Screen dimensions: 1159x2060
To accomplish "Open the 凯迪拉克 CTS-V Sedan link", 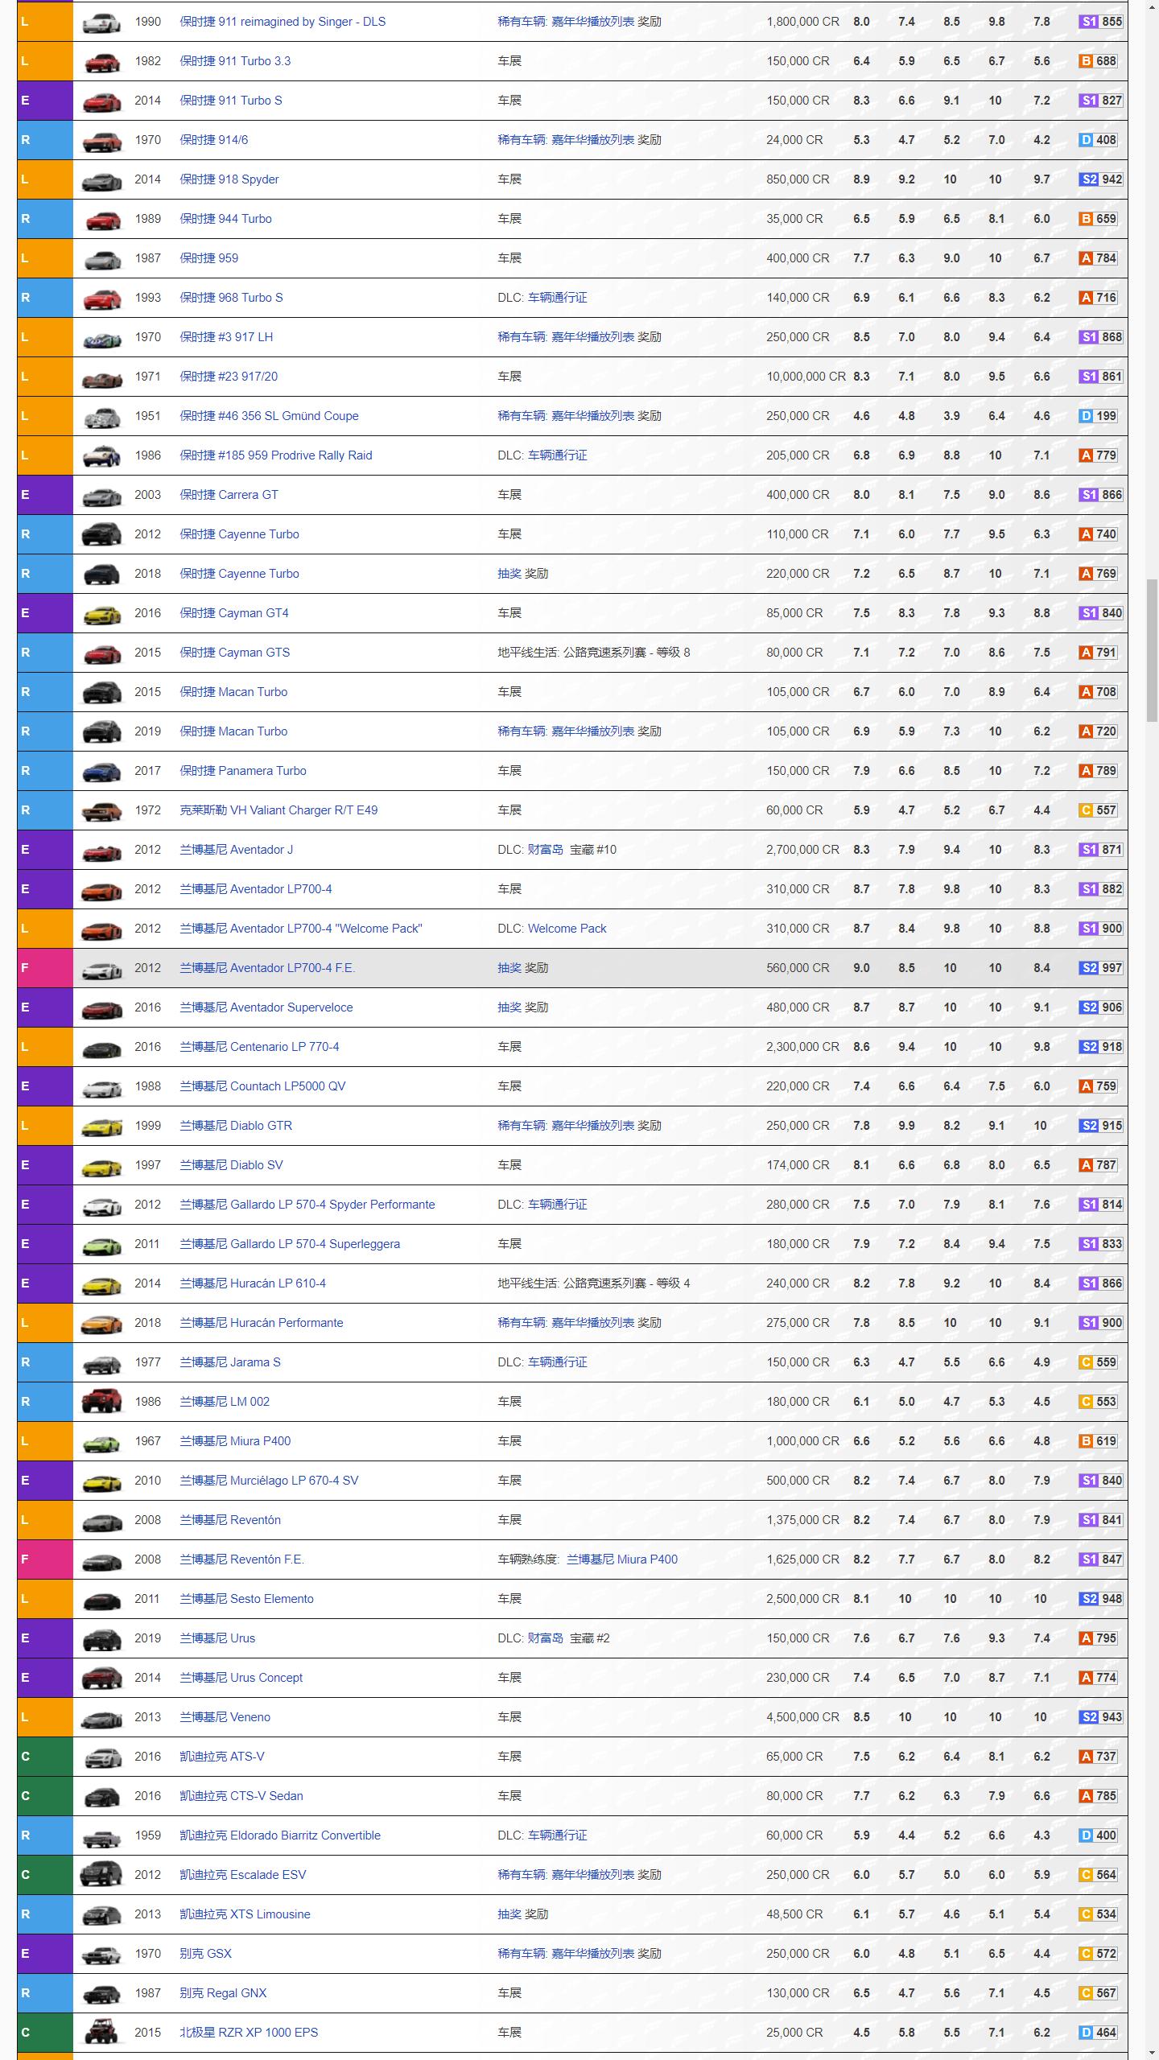I will (241, 1796).
